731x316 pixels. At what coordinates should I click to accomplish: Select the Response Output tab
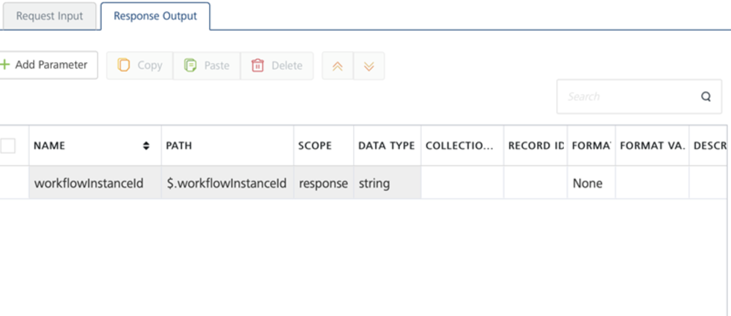(x=155, y=16)
